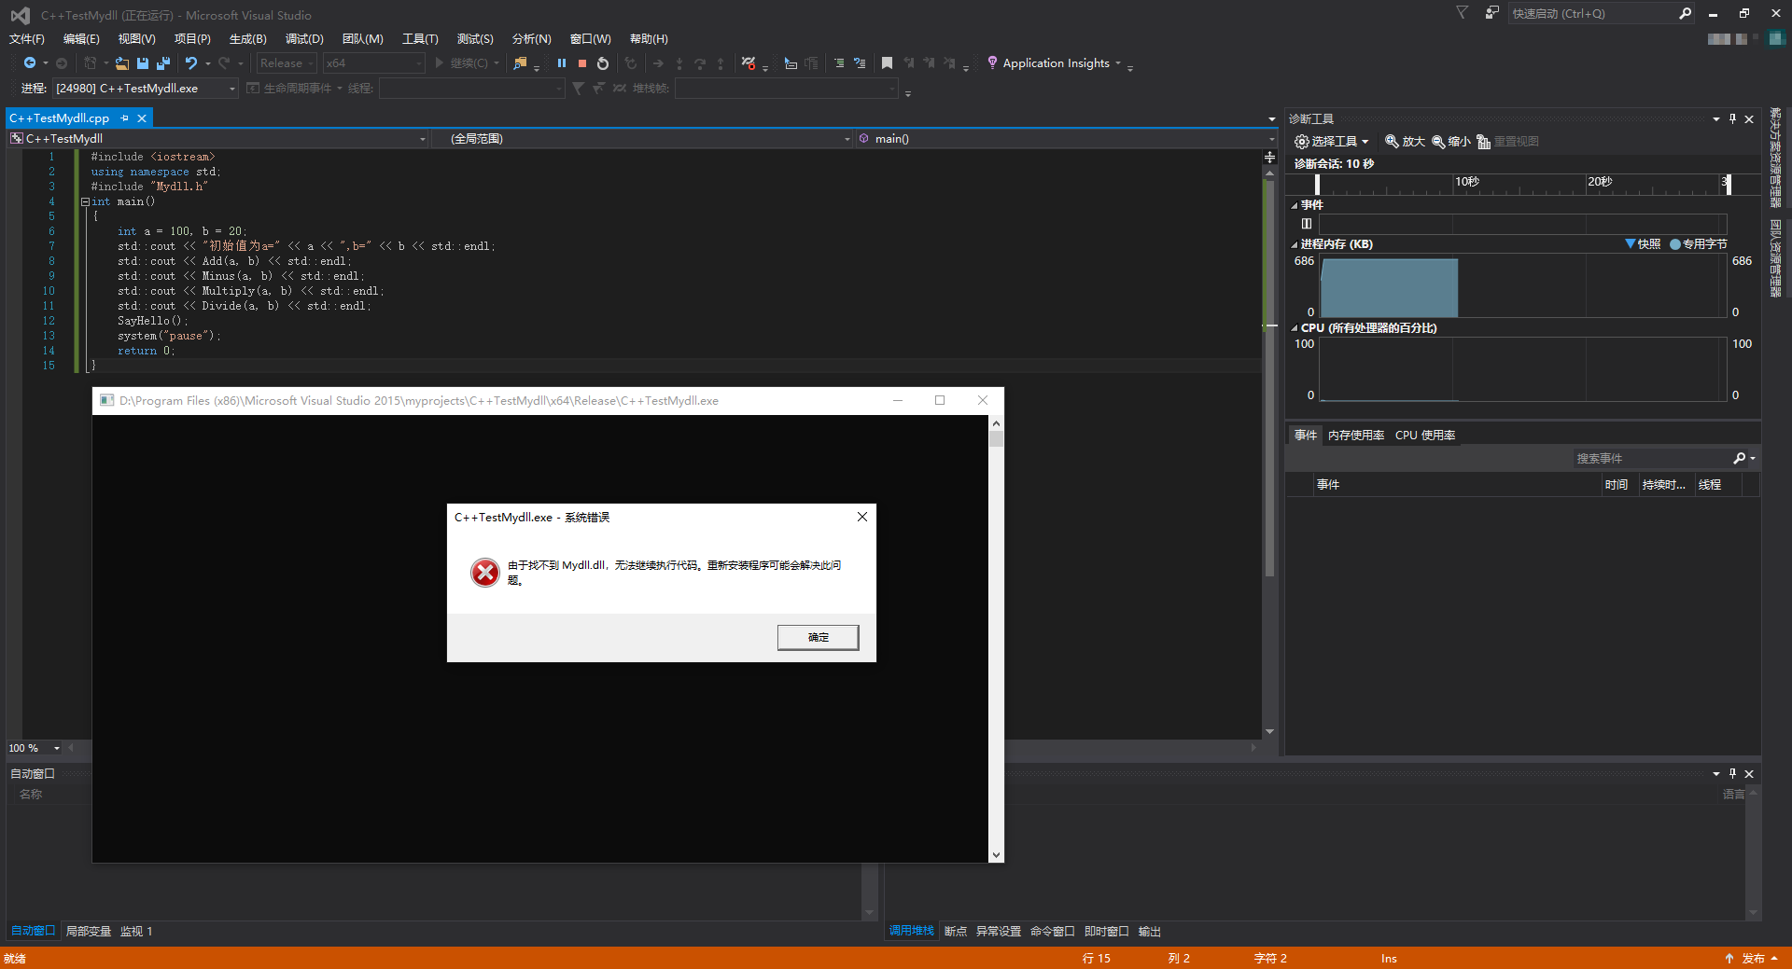Screen dimensions: 1792x969
Task: Pin the 自动窗口 panel
Action: (1732, 773)
